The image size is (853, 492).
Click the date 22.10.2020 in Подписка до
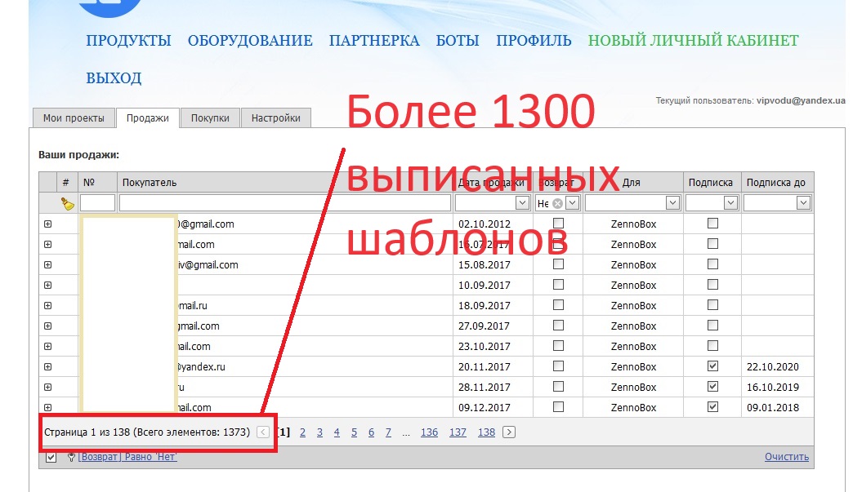(x=772, y=366)
